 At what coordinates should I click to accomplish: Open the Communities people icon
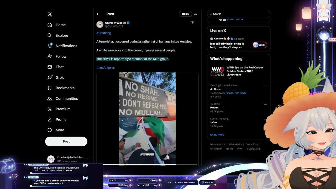[50, 98]
